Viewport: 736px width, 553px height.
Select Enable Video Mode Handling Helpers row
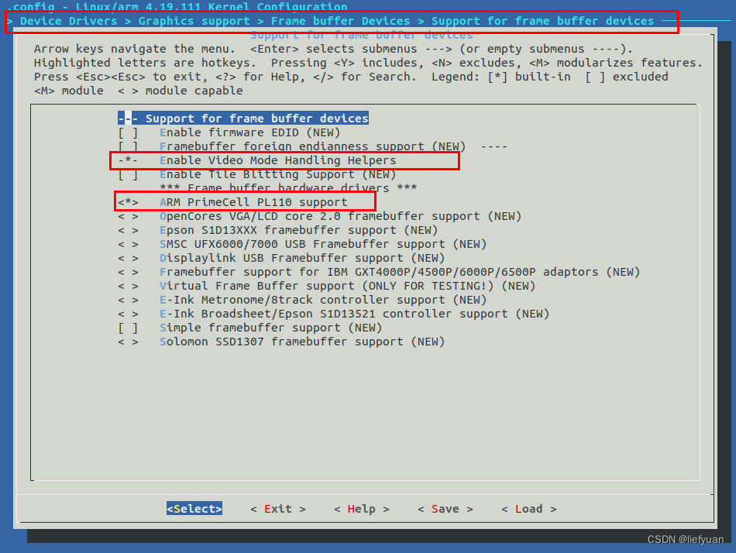pyautogui.click(x=256, y=160)
